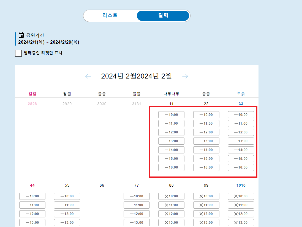Screen dimensions: 302x227
Task: Select the 16:00 slot on Saturday February 3
Action: [x=241, y=167]
